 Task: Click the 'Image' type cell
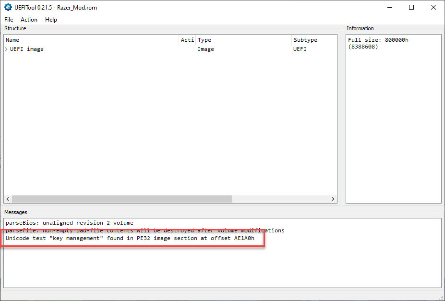click(206, 49)
